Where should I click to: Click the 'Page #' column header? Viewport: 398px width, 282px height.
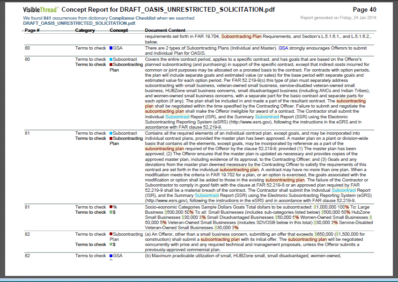tap(32, 30)
